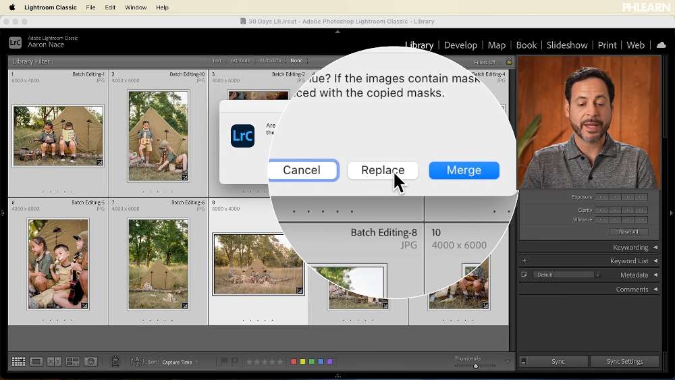Select the Batch Editing-6 photo thumbnail
This screenshot has width=675, height=380.
tap(158, 264)
